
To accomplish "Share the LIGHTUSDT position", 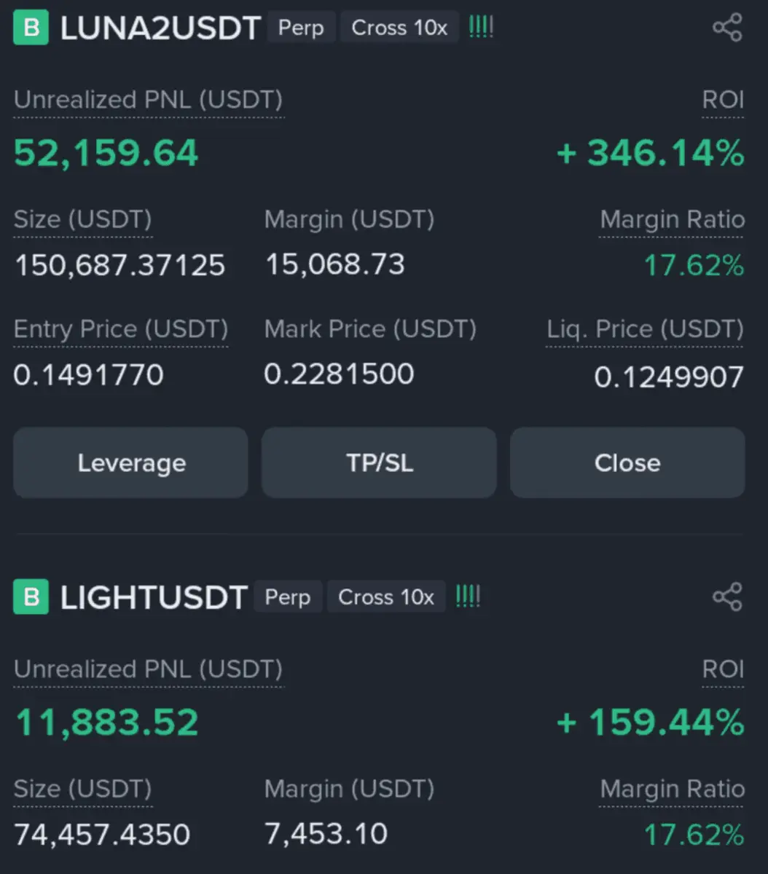I will point(726,597).
